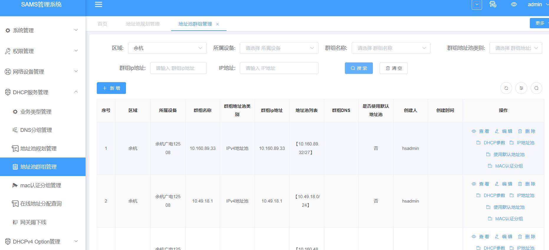Image resolution: width=549 pixels, height=250 pixels.
Task: Open IP地址池 for row 2
Action: (522, 195)
